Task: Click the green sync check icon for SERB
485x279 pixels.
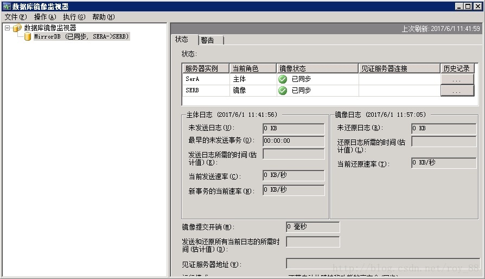Action: coord(283,91)
